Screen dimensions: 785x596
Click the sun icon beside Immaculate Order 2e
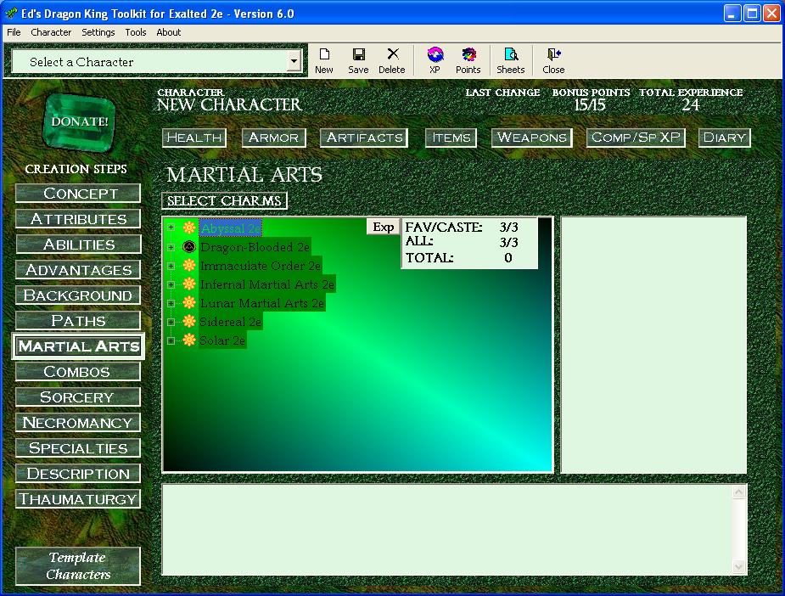tap(189, 265)
